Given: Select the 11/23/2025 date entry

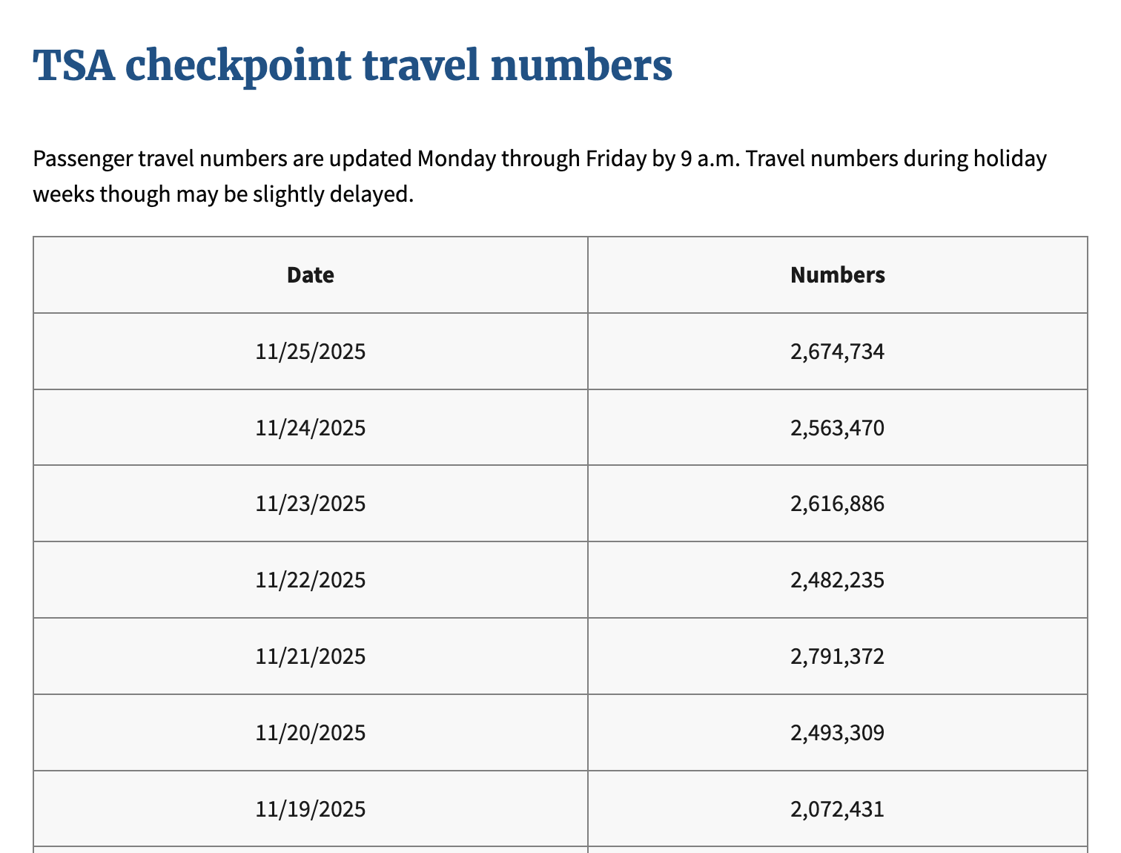Looking at the screenshot, I should tap(311, 504).
